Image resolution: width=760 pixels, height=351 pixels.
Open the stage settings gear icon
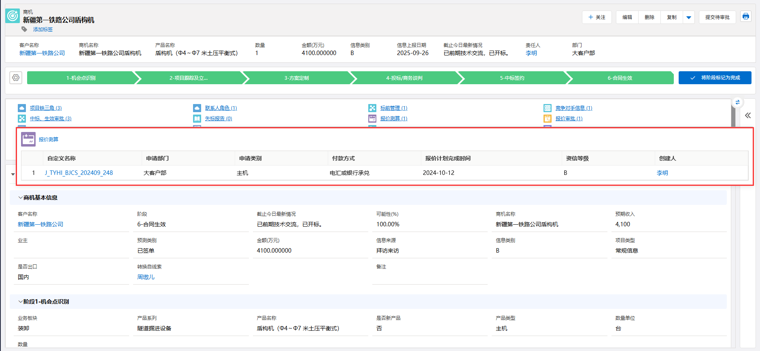[16, 78]
